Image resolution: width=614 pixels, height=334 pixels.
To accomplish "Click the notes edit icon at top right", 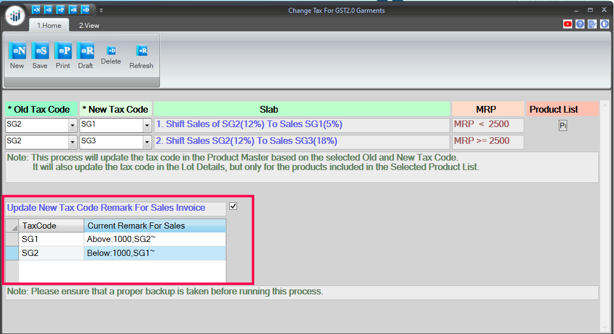I will [592, 24].
